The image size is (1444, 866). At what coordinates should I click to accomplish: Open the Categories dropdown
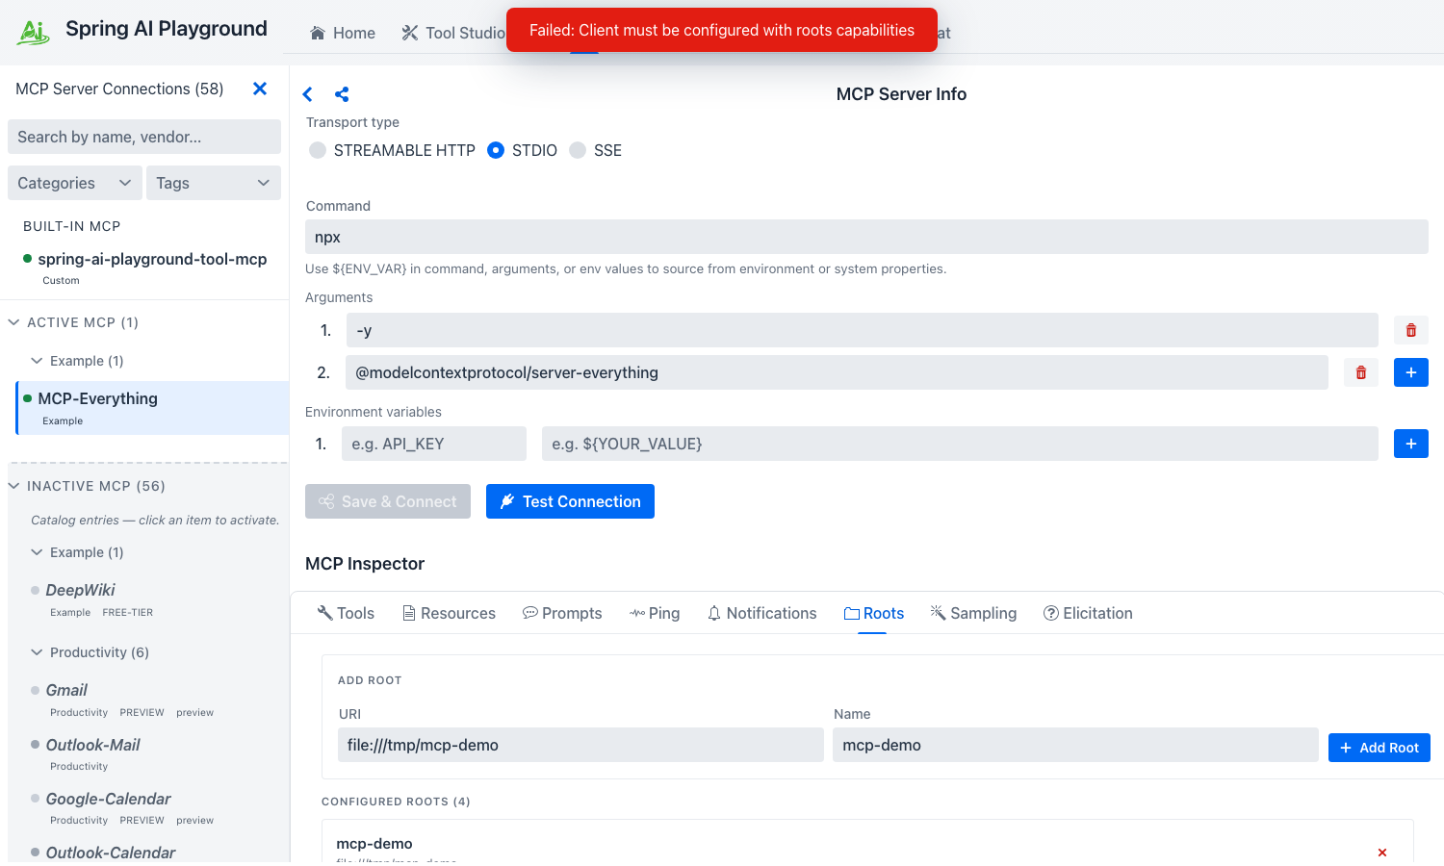click(75, 183)
